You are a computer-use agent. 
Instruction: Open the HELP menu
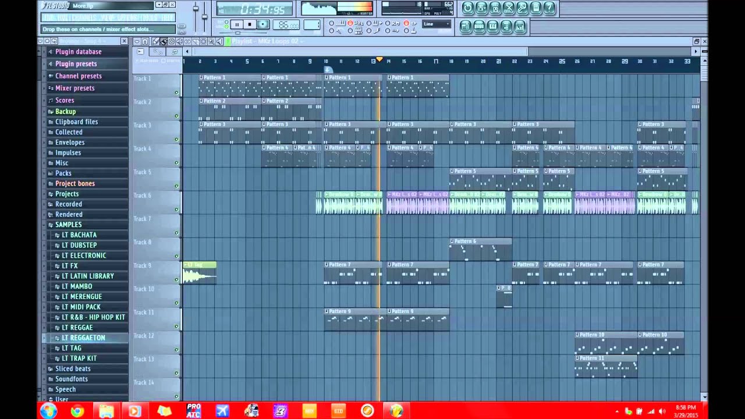(167, 17)
